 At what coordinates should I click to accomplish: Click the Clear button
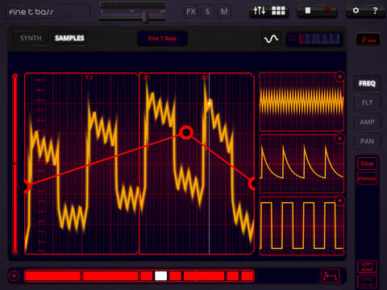(x=367, y=164)
